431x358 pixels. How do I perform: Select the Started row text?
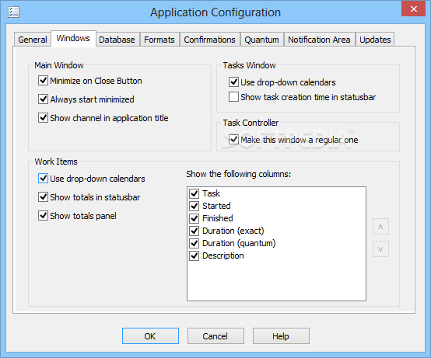click(x=216, y=206)
